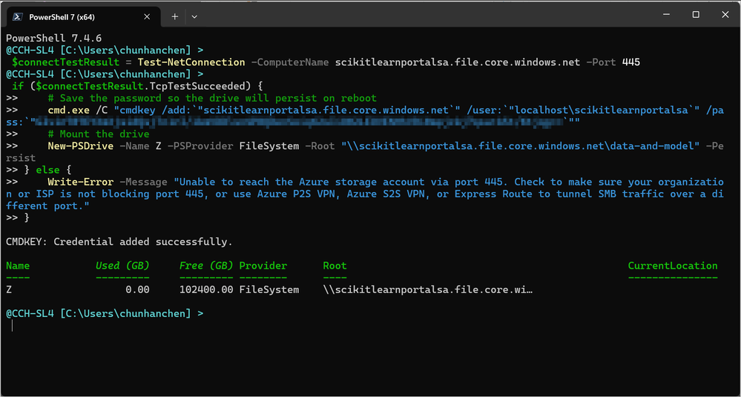Click the '-ComputerName' parameter text

[x=290, y=62]
